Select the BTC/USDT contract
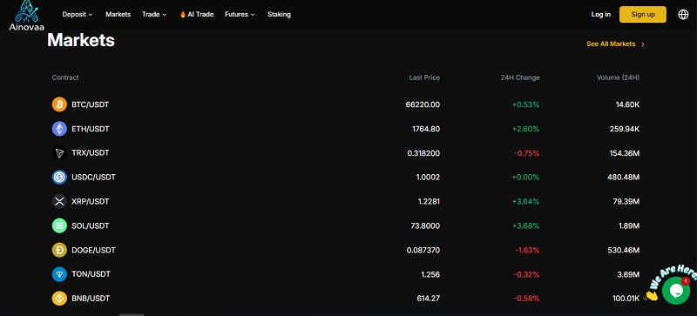This screenshot has height=316, width=697. [x=91, y=104]
